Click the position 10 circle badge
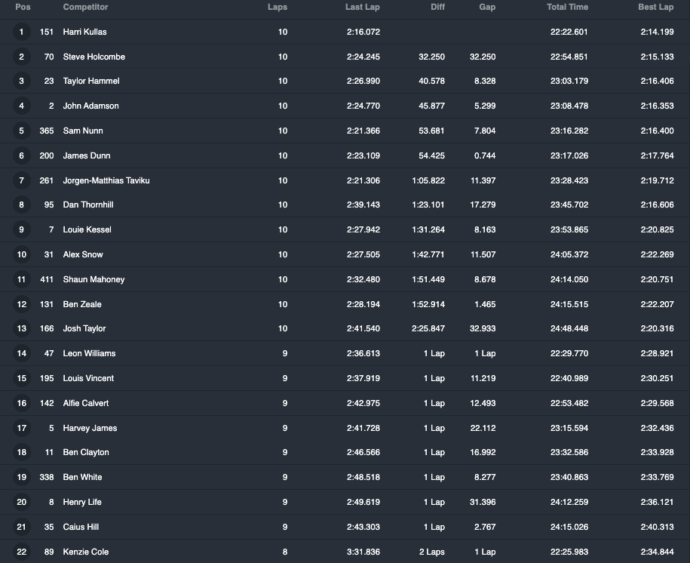The width and height of the screenshot is (690, 563). click(x=22, y=254)
